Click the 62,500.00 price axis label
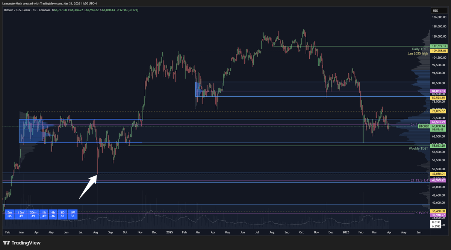Viewport: 451px width, 250px height. 439,136
